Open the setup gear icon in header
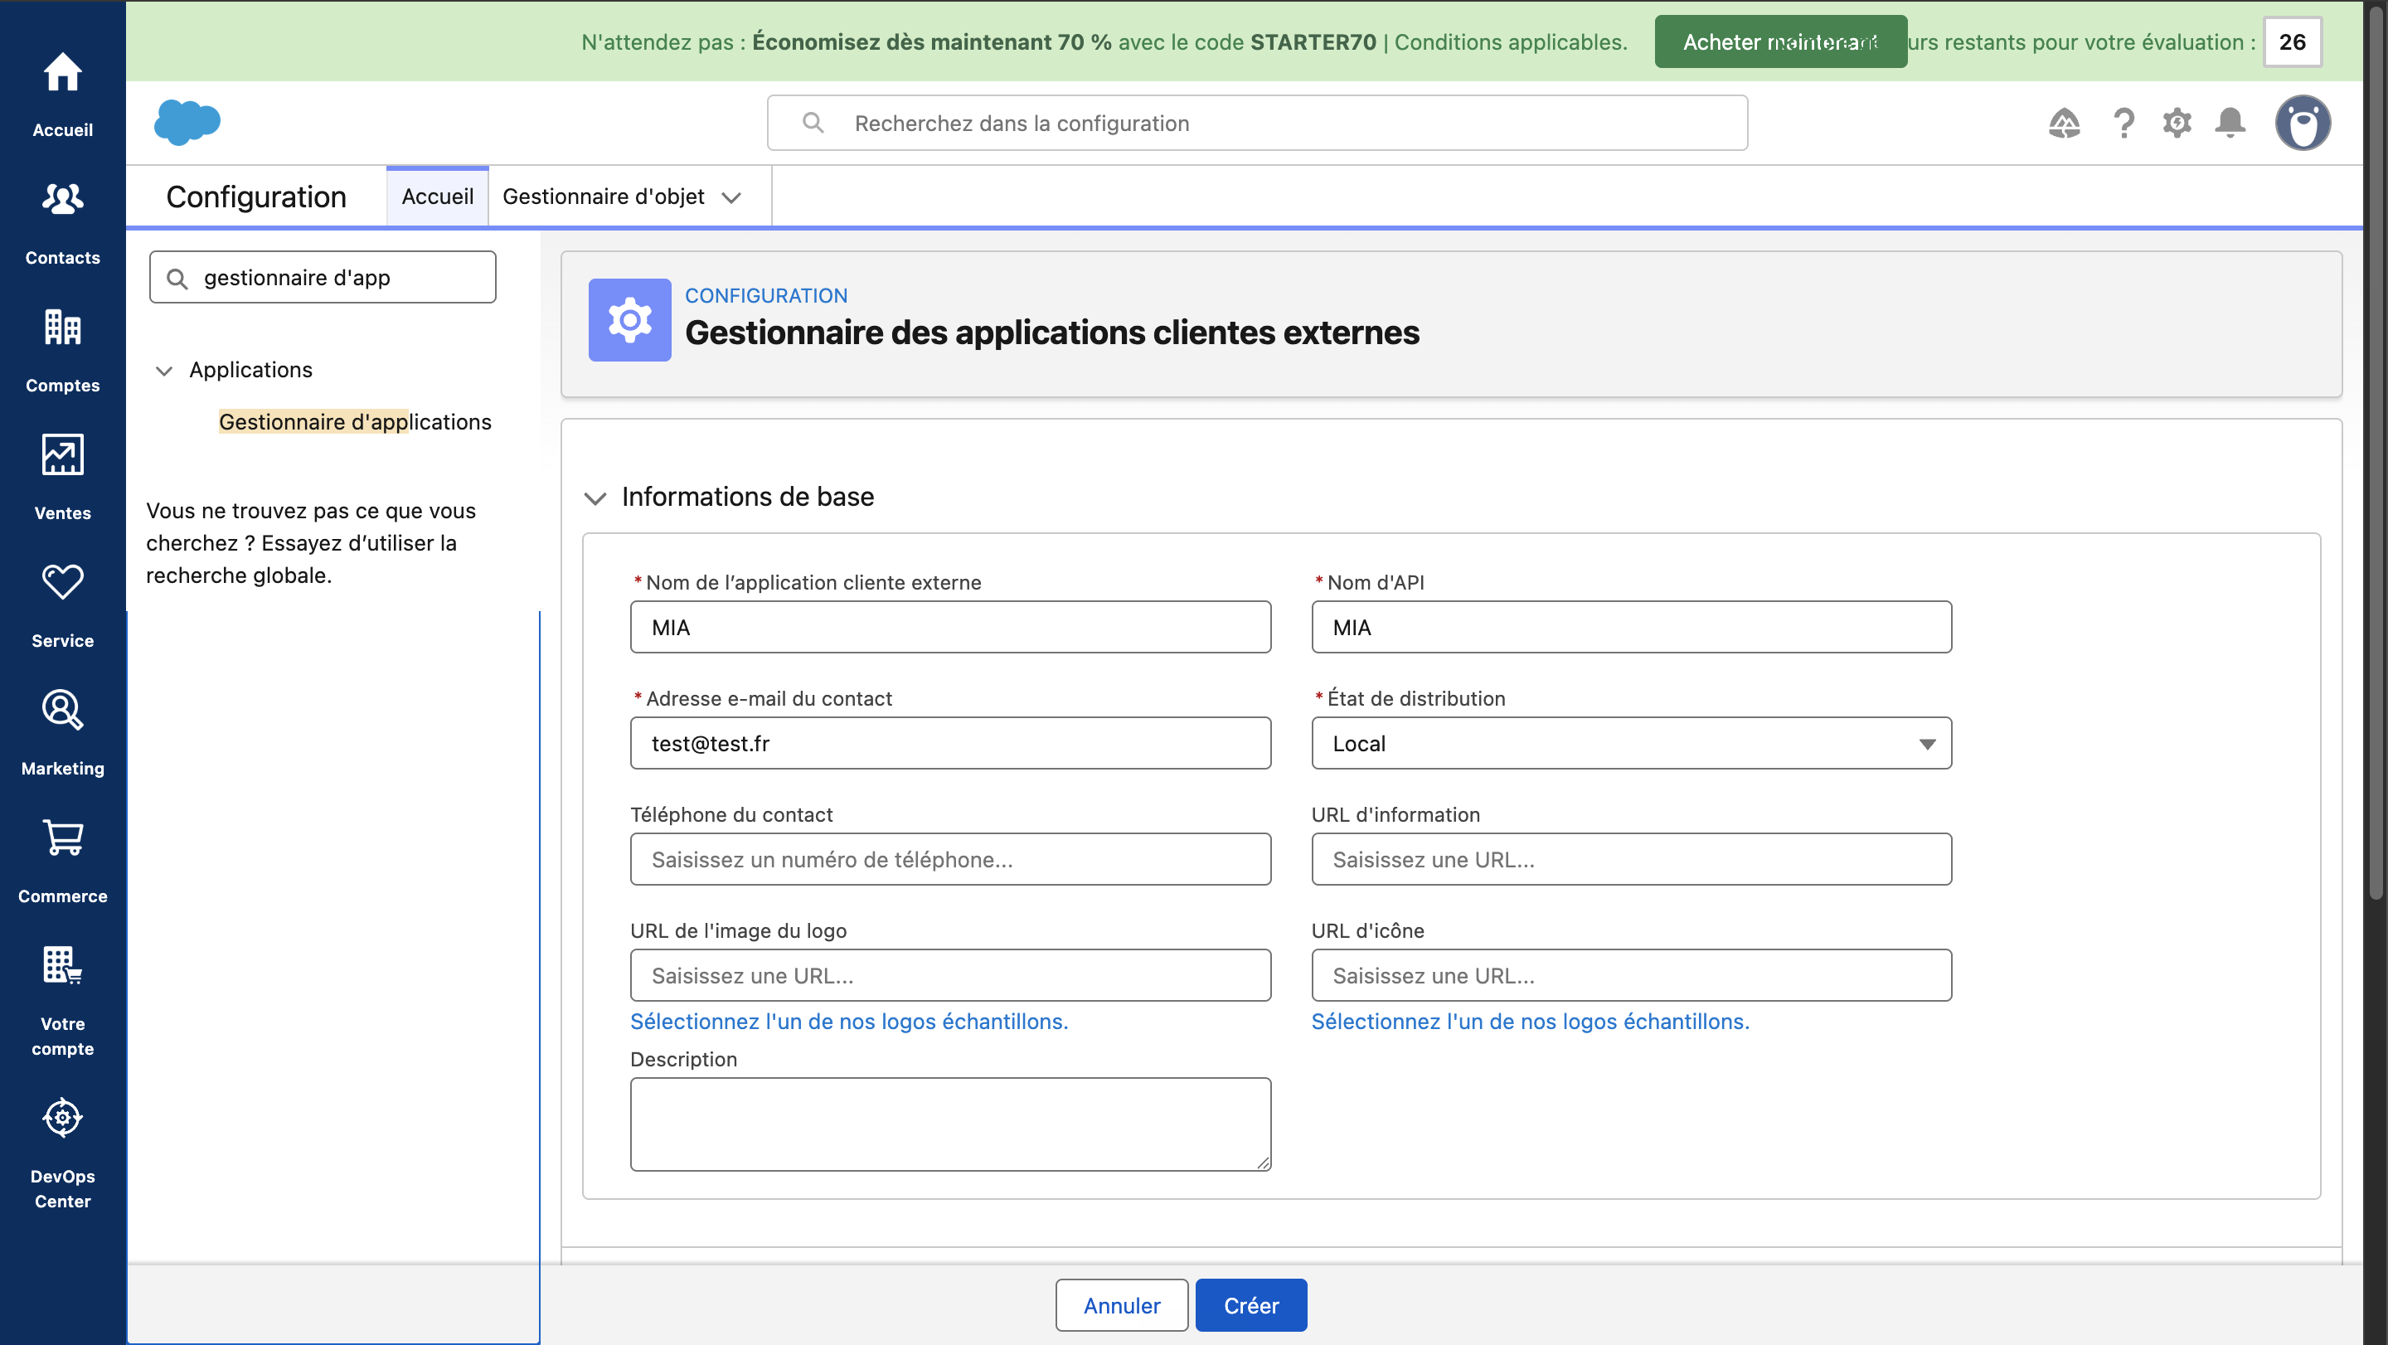Screen dimensions: 2388x1345 (2177, 123)
